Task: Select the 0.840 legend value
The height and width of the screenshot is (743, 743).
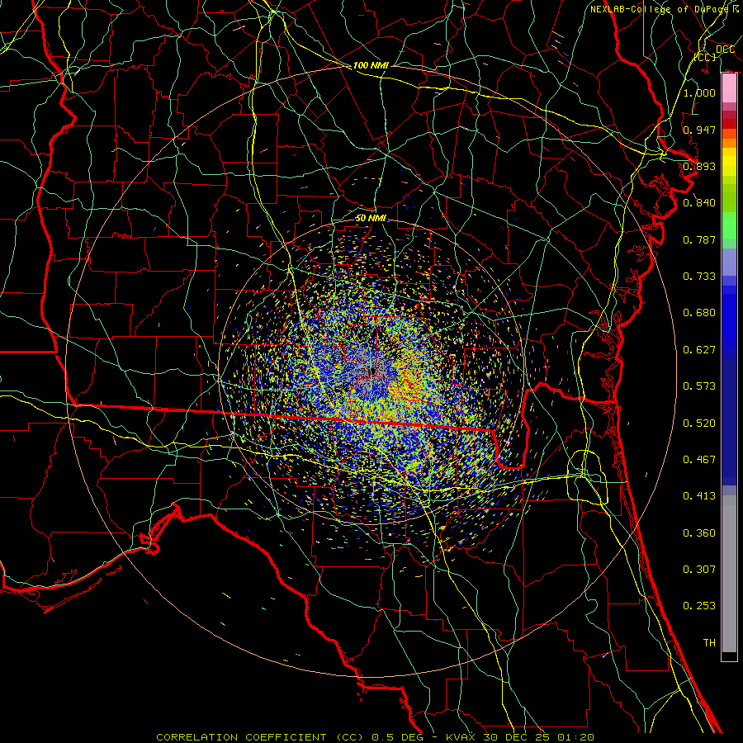Action: click(x=699, y=203)
